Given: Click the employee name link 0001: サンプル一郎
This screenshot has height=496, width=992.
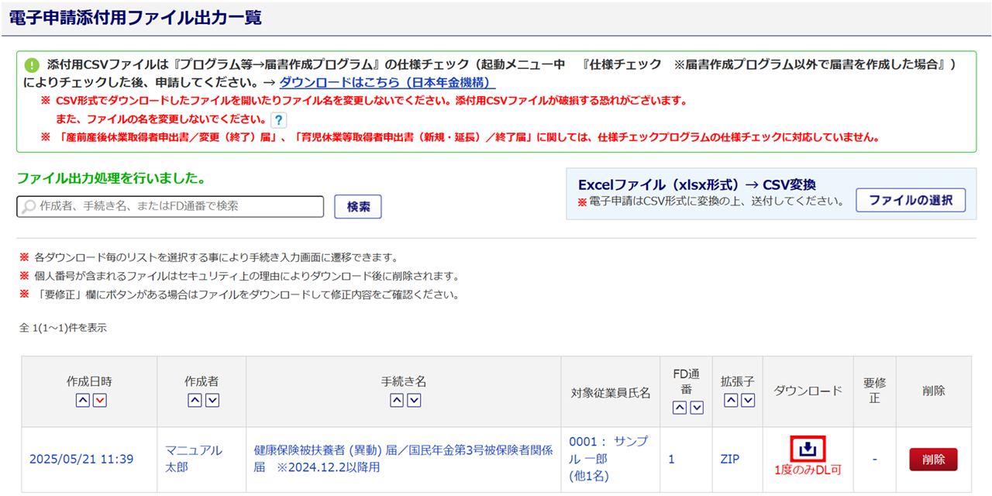Looking at the screenshot, I should click(608, 449).
